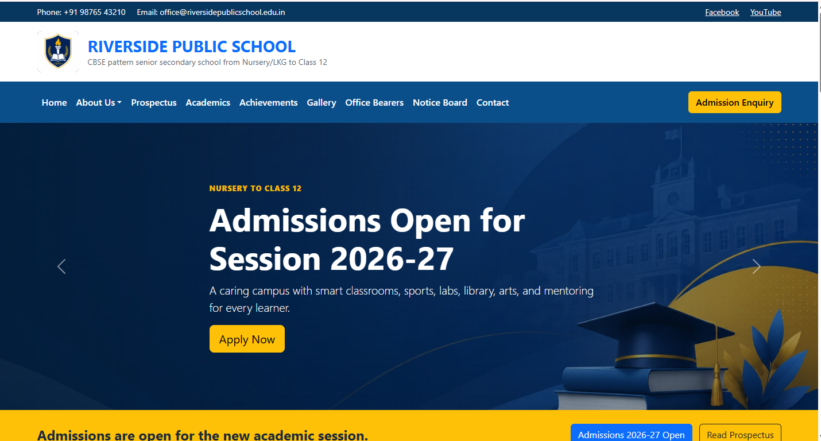Click the caring campus description text
Screen dimensions: 821x441
tap(401, 299)
